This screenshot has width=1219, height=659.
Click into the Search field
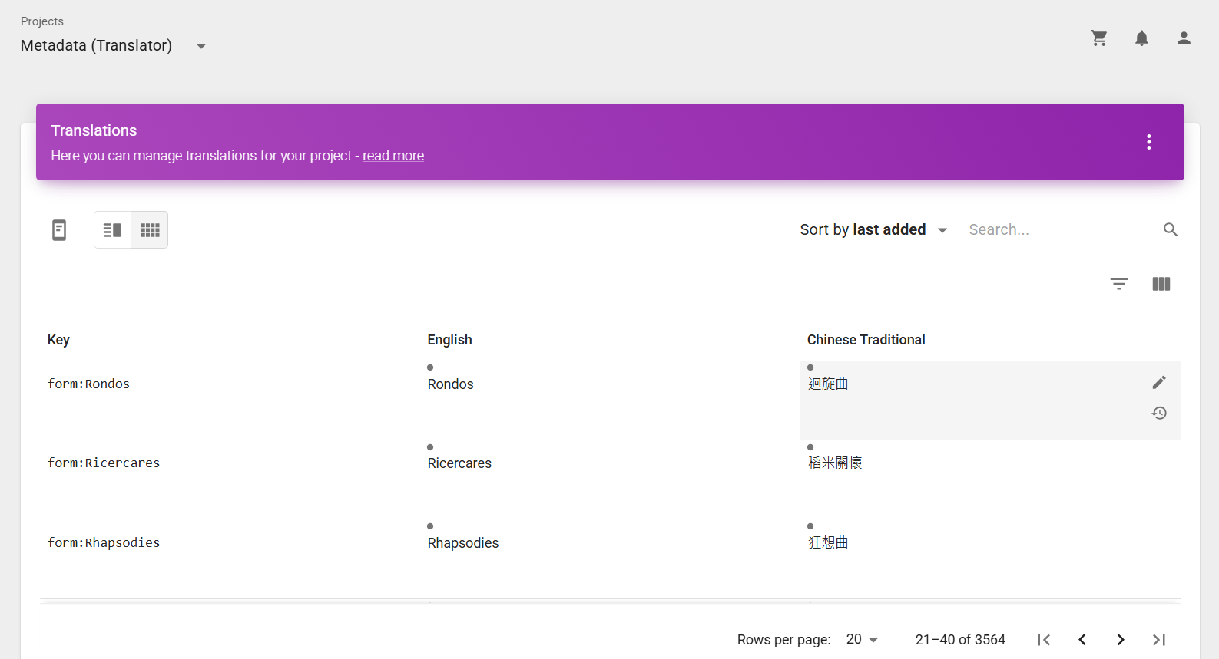click(x=1062, y=230)
